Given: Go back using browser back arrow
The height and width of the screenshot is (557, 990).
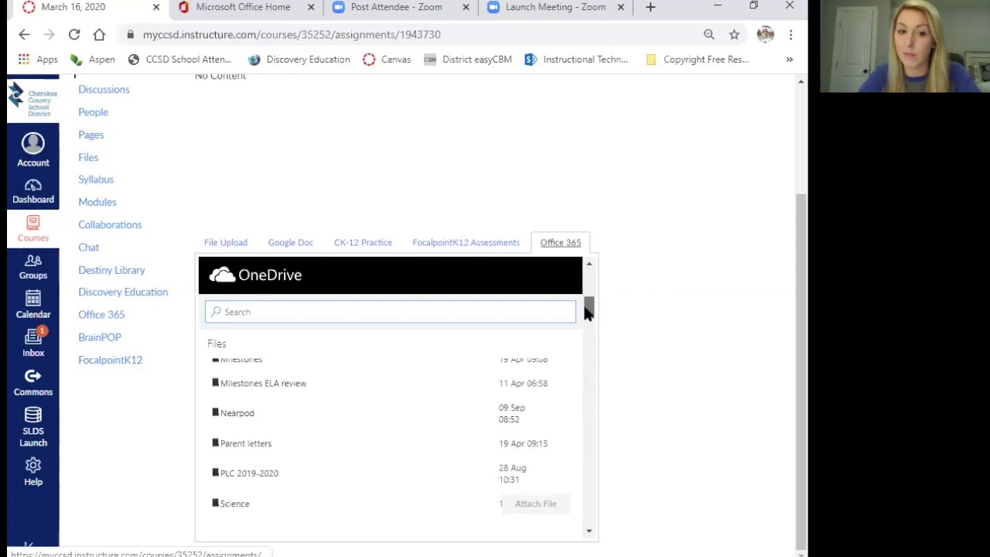Looking at the screenshot, I should [24, 34].
